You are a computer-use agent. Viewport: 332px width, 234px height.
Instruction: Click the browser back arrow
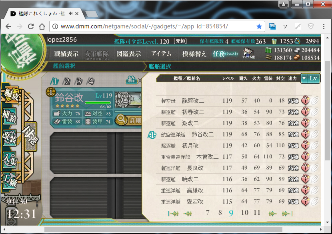(8, 26)
